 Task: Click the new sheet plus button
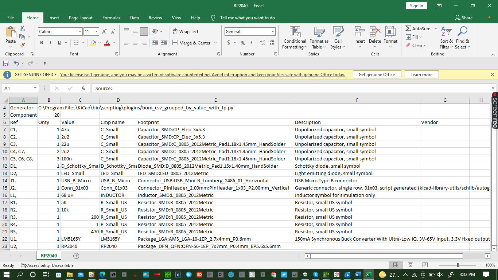pyautogui.click(x=76, y=256)
